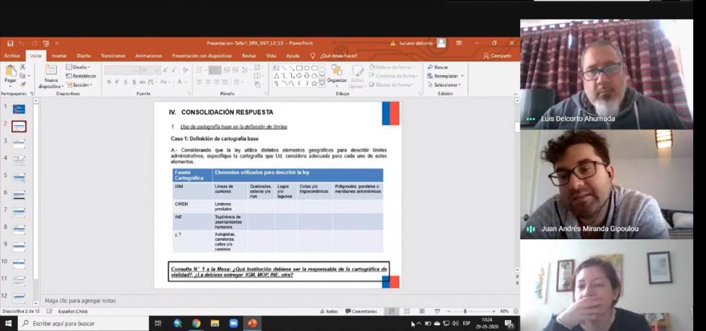Save the presentation from quick access toolbar
706x331 pixels.
tap(10, 43)
